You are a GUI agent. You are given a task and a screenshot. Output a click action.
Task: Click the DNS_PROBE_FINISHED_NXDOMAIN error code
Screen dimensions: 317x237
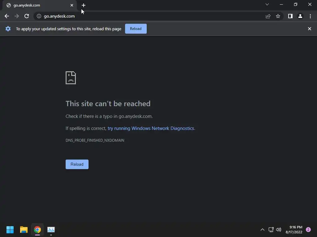(95, 140)
